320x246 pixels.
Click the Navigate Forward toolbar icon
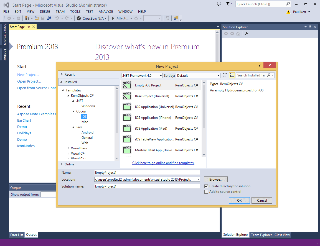pos(19,18)
